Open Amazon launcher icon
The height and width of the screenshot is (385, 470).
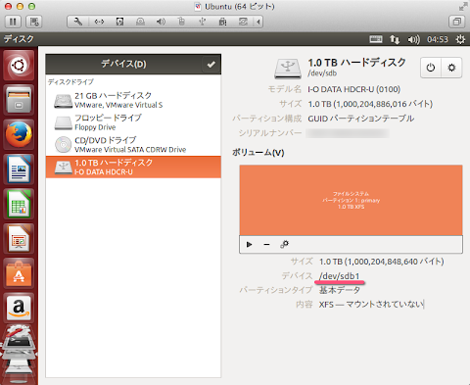tap(19, 308)
